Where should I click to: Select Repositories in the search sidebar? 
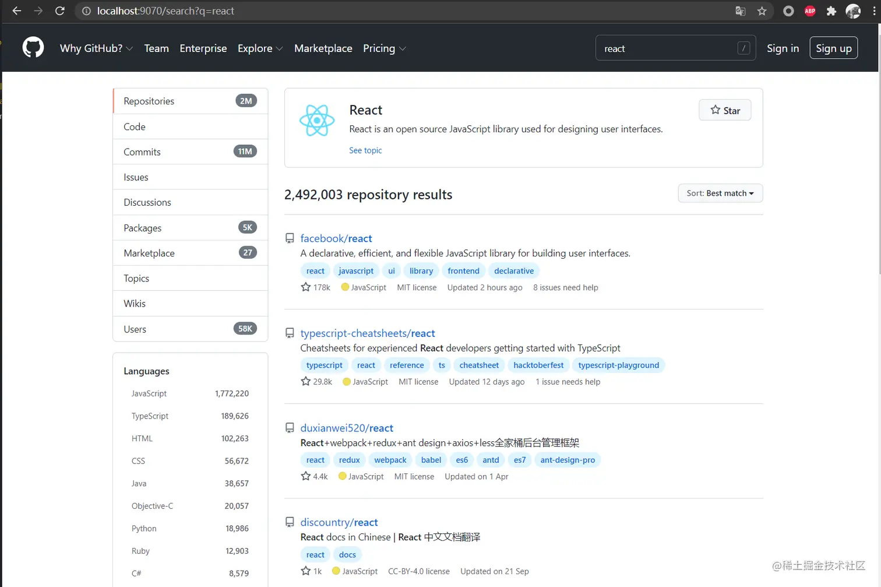191,101
